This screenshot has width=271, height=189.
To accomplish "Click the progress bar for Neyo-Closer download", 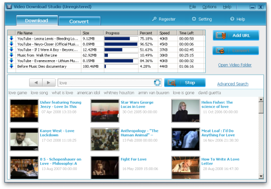I will 121,44.
